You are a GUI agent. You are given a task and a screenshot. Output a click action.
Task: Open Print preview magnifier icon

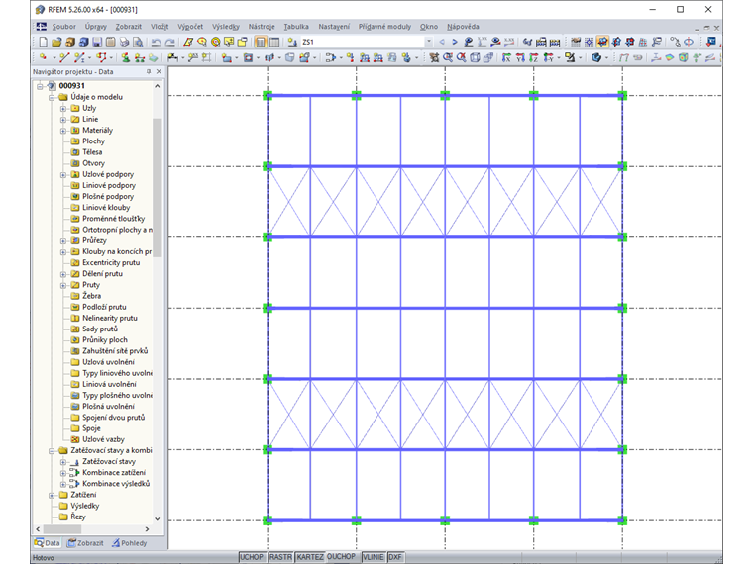tap(138, 42)
